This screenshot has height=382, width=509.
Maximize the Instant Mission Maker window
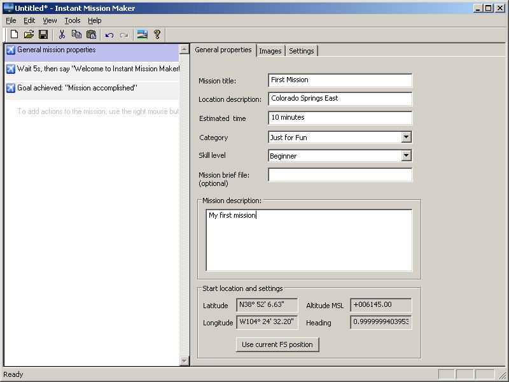488,8
